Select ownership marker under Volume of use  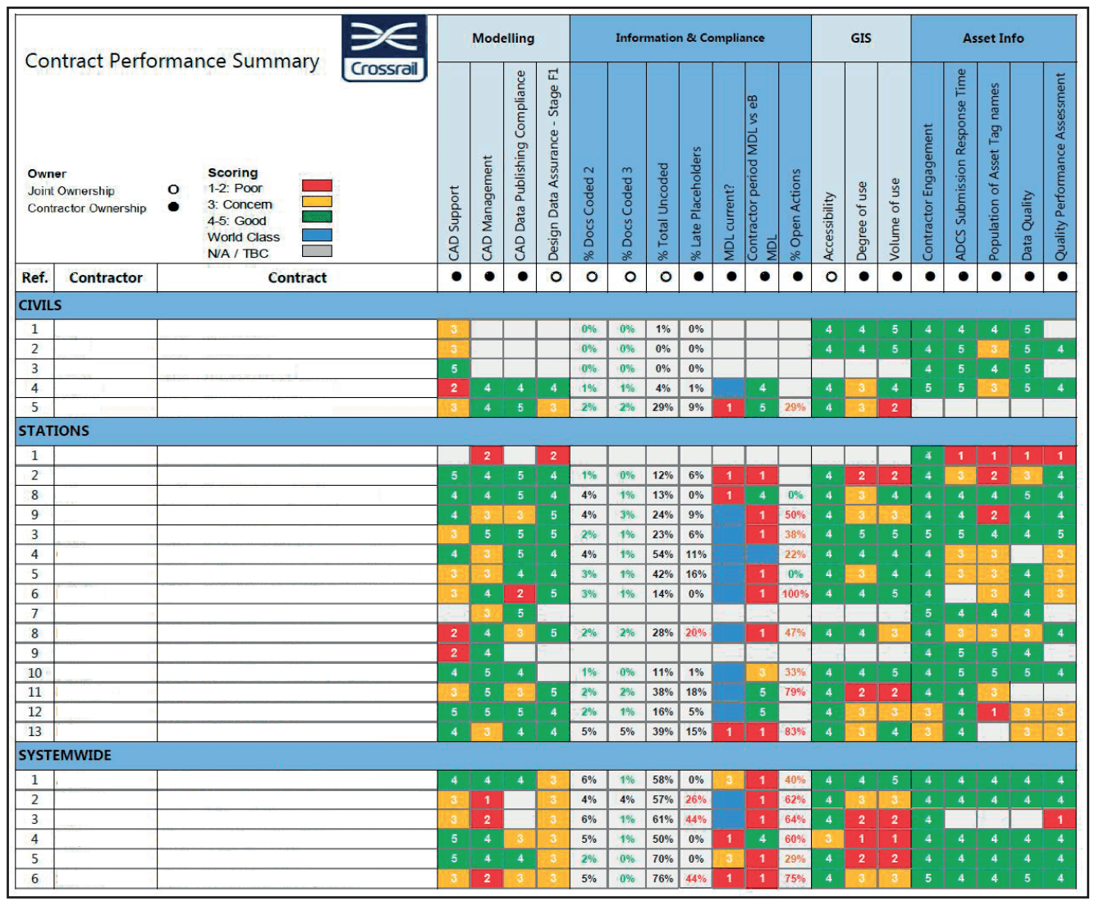click(896, 277)
